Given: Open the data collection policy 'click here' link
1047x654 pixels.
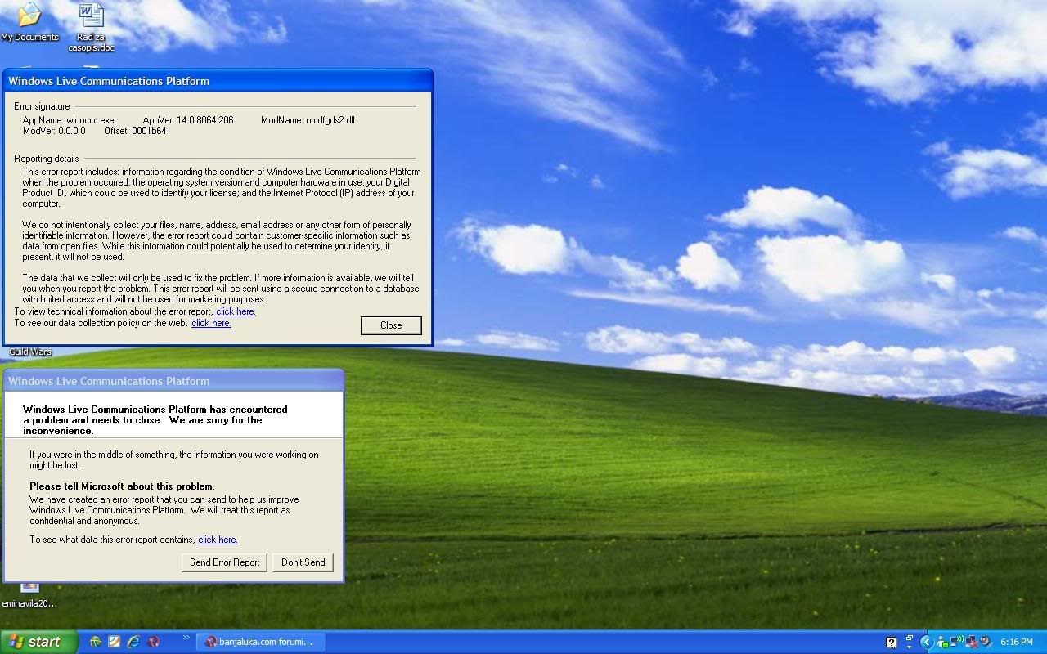Looking at the screenshot, I should pyautogui.click(x=211, y=323).
